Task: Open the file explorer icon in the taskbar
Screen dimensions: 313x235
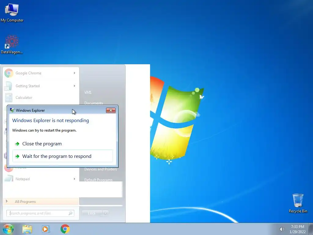Action: (27, 229)
